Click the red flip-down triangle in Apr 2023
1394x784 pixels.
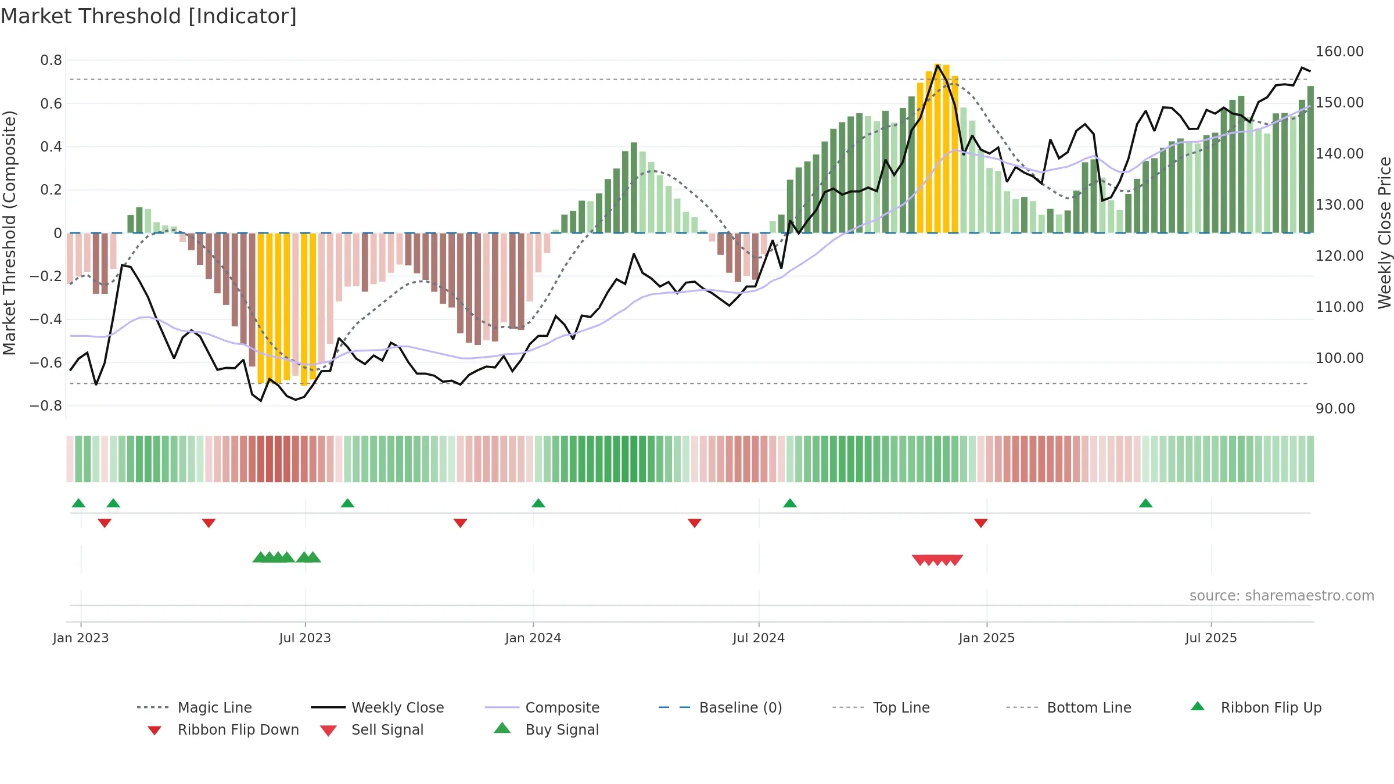coord(209,523)
